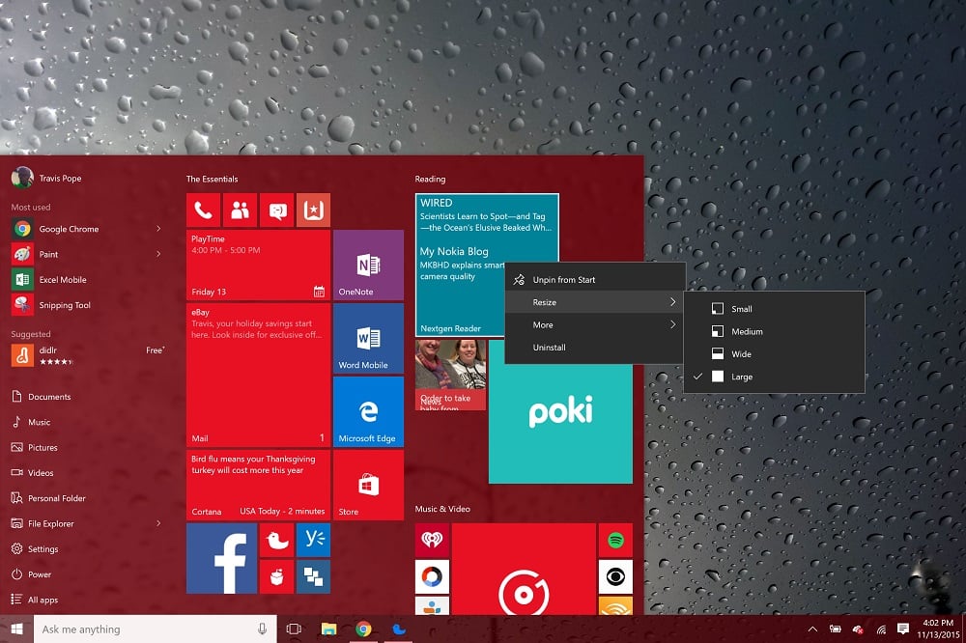
Task: Click the Cortana microphone icon
Action: [262, 629]
